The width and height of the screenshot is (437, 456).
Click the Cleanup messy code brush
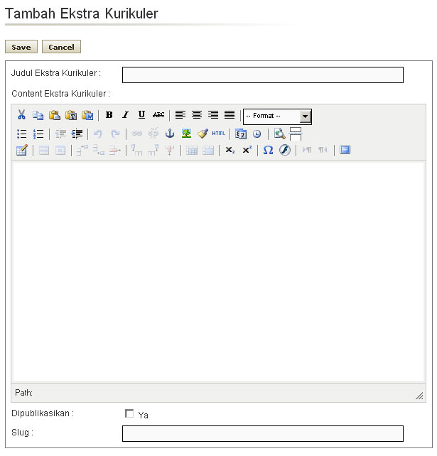click(203, 134)
